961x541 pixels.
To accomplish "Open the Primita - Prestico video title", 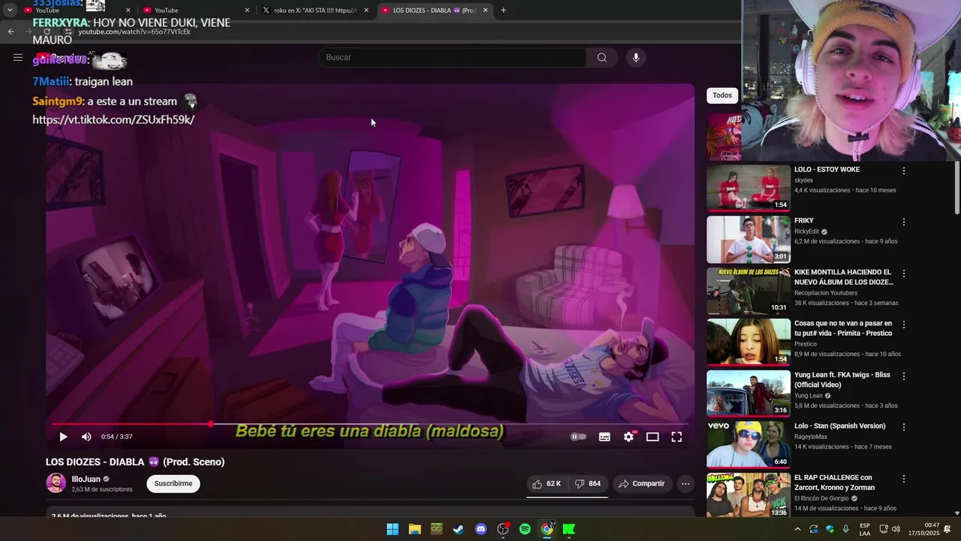I will (x=843, y=328).
